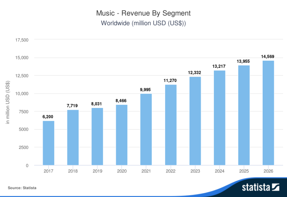The image size is (287, 197).
Task: Select the 2024 bar labeled 13,217
Action: [x=219, y=118]
